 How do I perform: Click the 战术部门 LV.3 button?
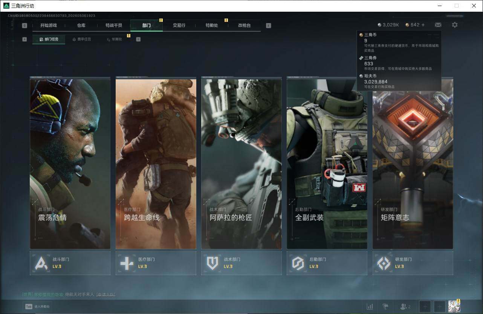click(241, 263)
